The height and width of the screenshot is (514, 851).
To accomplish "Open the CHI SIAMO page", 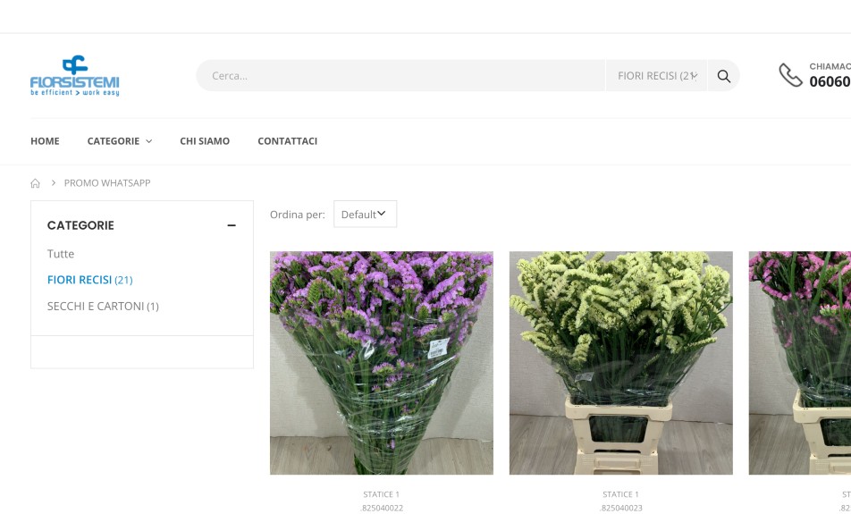I will [205, 141].
